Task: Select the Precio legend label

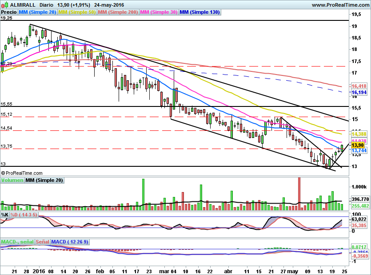Action: [x=9, y=12]
